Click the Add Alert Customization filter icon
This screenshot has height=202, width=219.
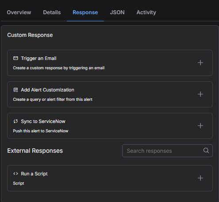15,90
